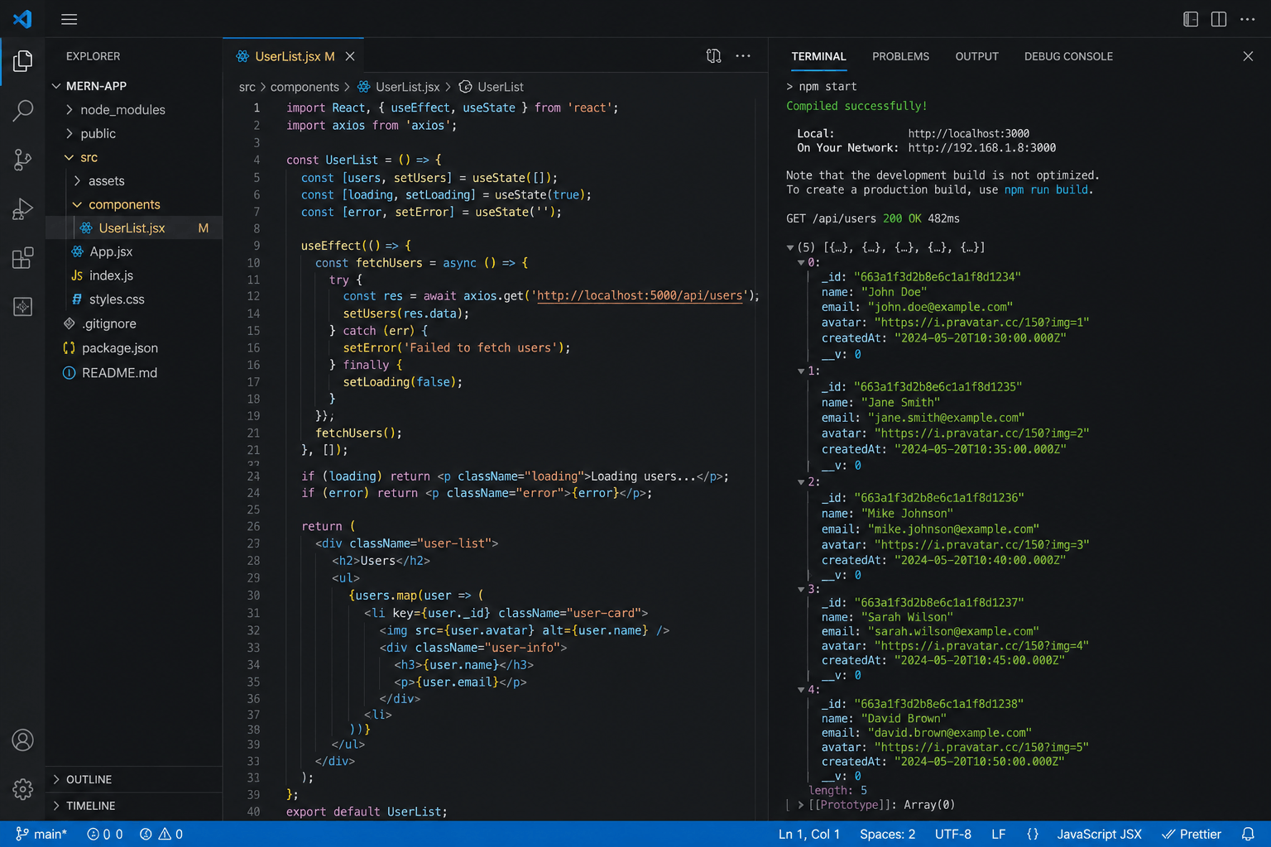Open the Search view icon
This screenshot has height=847, width=1271.
point(23,110)
